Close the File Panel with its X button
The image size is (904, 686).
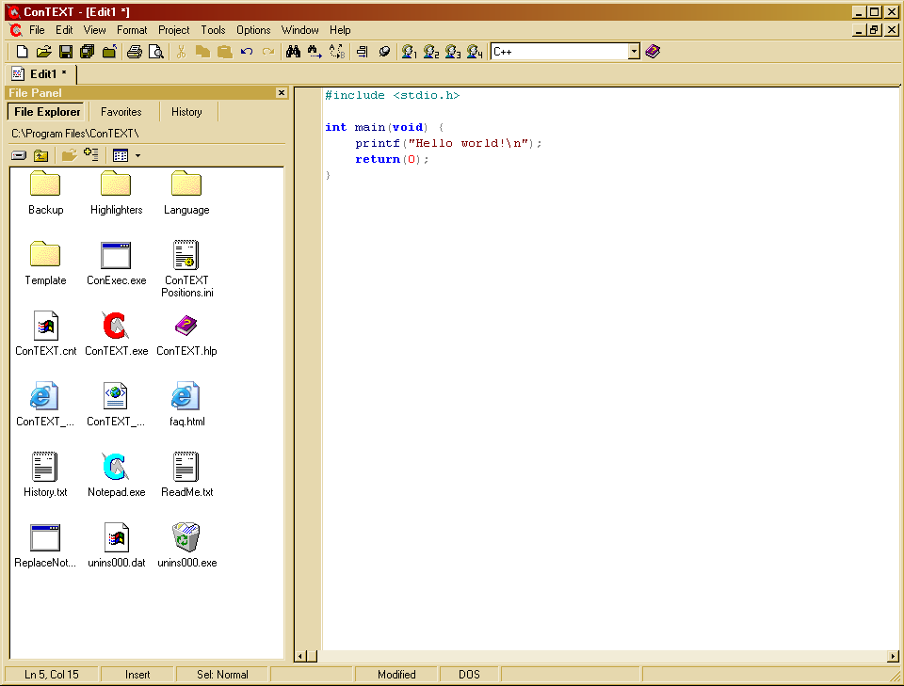click(282, 93)
